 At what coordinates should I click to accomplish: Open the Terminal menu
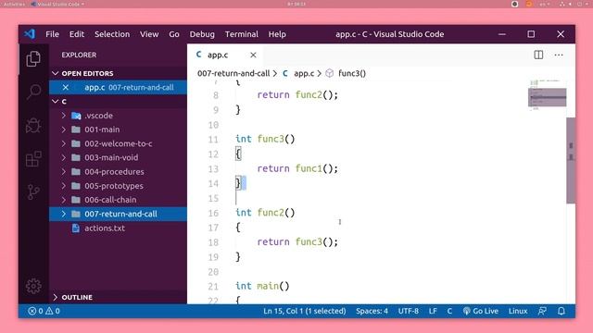click(241, 34)
